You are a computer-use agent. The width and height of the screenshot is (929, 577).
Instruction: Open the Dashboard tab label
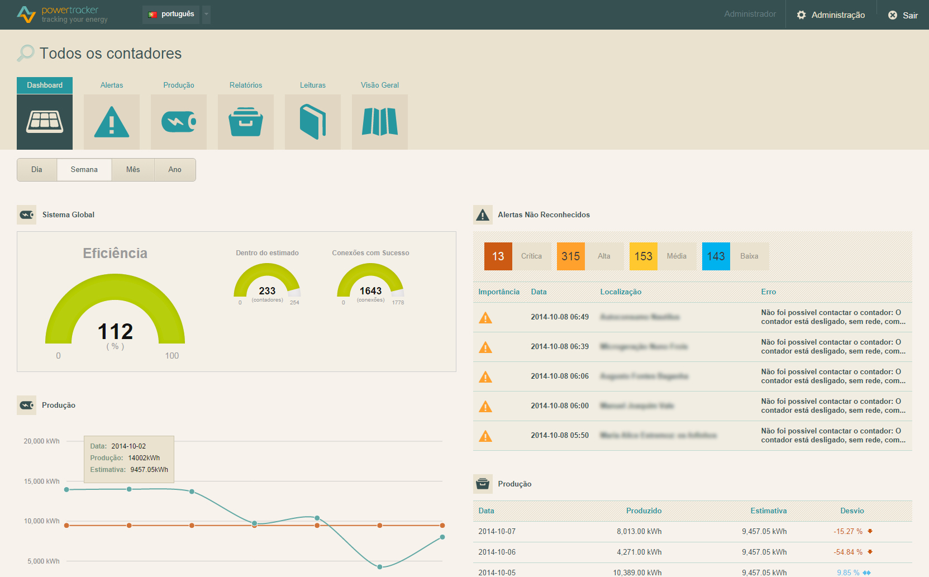pos(45,85)
